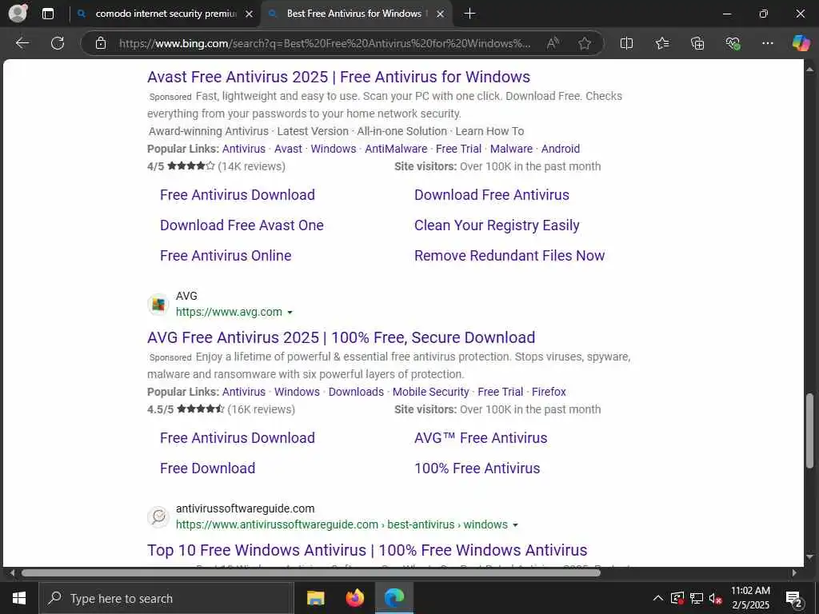Open the AntiMalware popular link
Screen dimensions: 819x614
click(396, 149)
